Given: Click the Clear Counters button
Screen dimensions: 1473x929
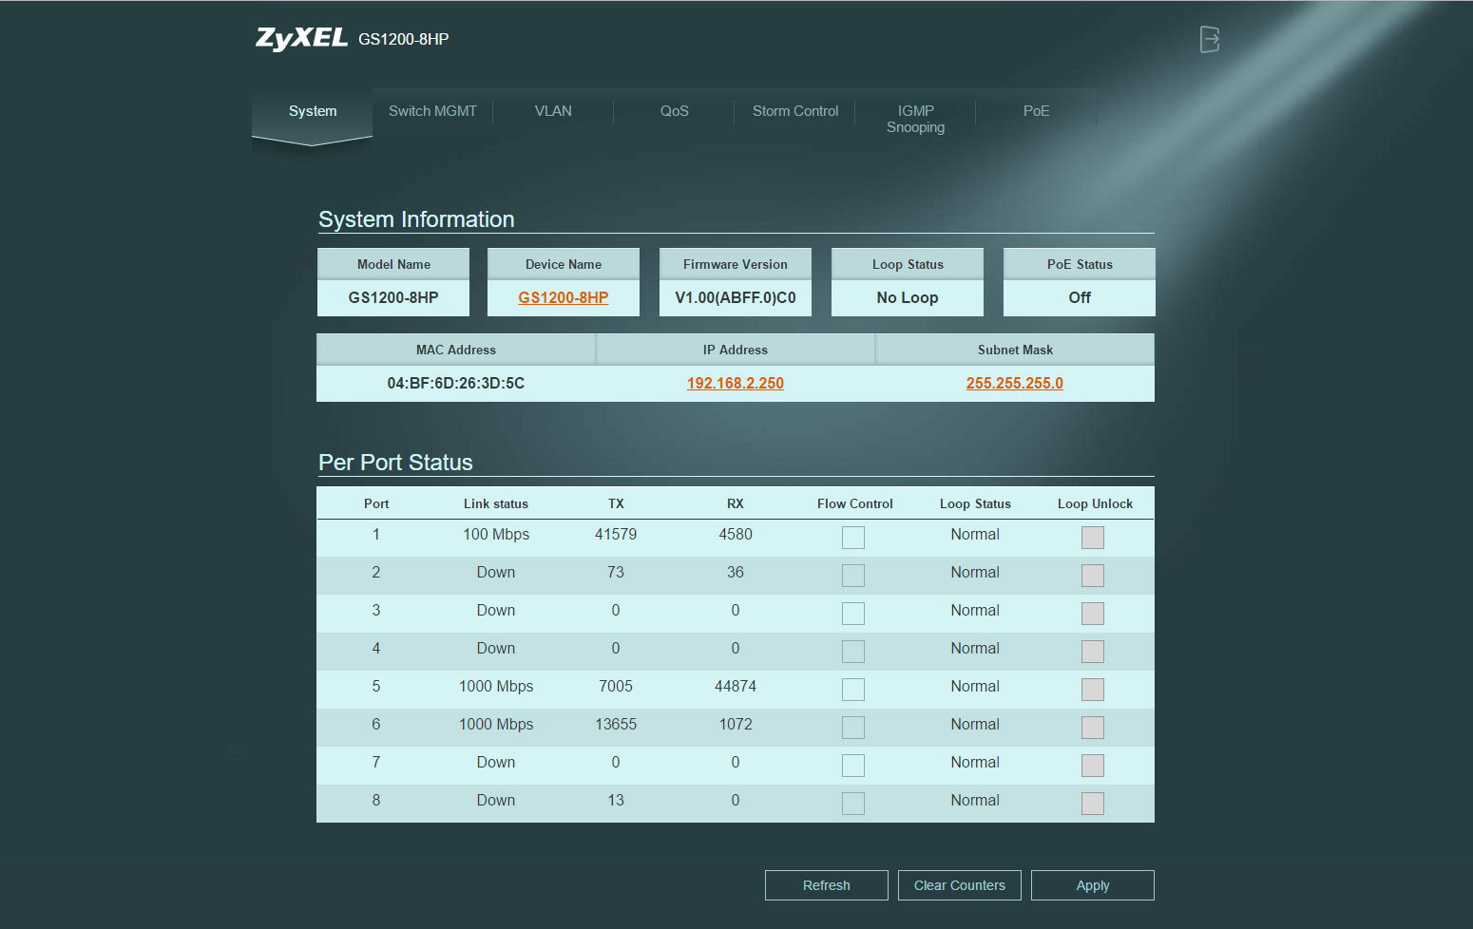Looking at the screenshot, I should pyautogui.click(x=960, y=885).
